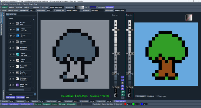Image resolution: width=201 pixels, height=108 pixels.
Task: Click the no-image icon at the top right
Action: point(189,17)
